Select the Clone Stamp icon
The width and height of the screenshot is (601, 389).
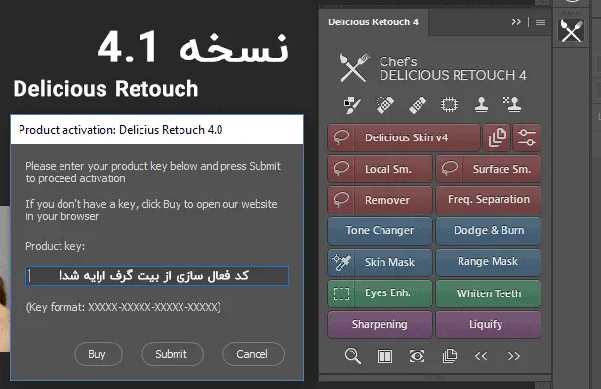point(481,104)
